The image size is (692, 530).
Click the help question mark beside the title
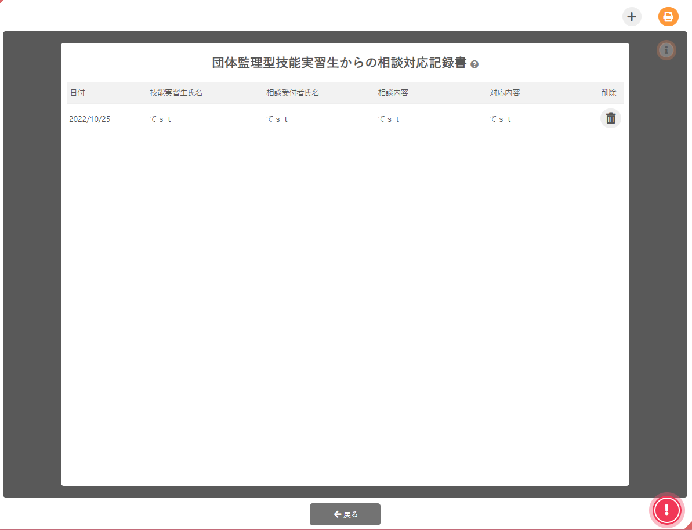pos(474,64)
